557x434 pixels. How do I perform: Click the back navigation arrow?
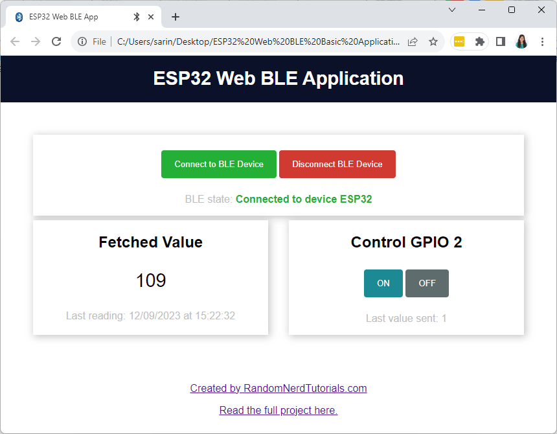tap(14, 41)
